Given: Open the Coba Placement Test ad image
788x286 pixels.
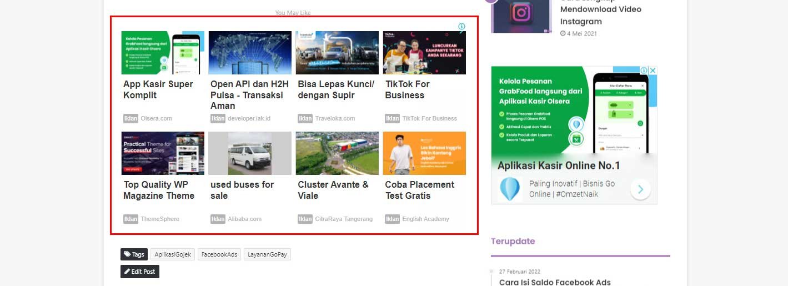Looking at the screenshot, I should (424, 153).
